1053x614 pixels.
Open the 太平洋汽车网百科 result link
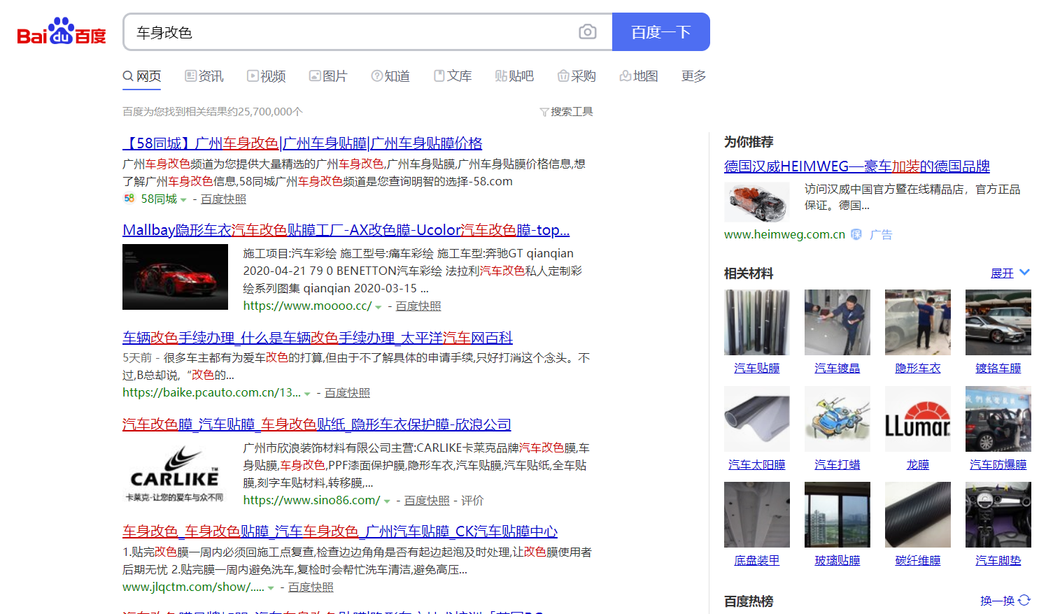[x=318, y=337]
